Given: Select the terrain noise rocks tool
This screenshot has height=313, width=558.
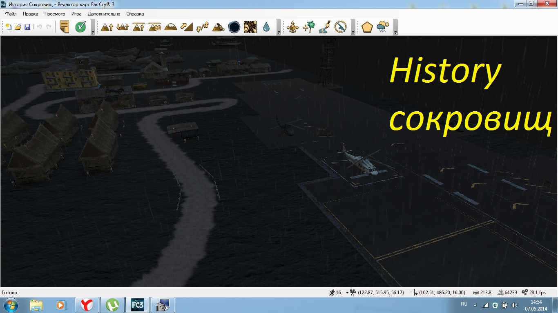Looking at the screenshot, I should point(219,27).
